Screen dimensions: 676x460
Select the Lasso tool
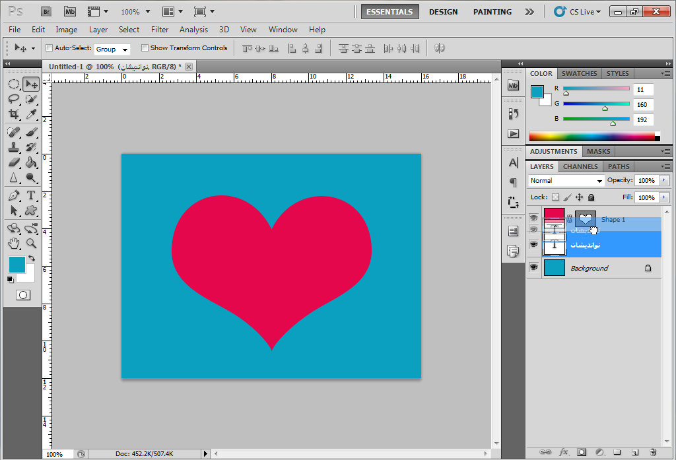coord(13,99)
